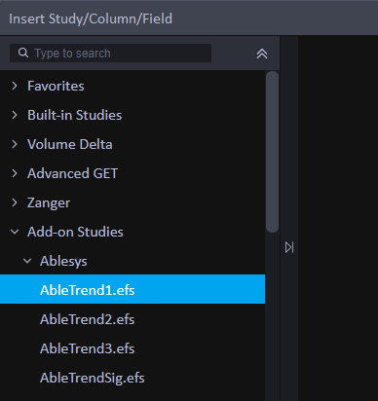Expand Built-in Studies chevron

(x=15, y=115)
